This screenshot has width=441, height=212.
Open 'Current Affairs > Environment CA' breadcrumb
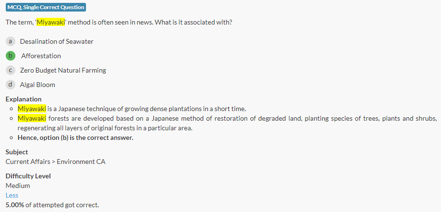(x=55, y=162)
